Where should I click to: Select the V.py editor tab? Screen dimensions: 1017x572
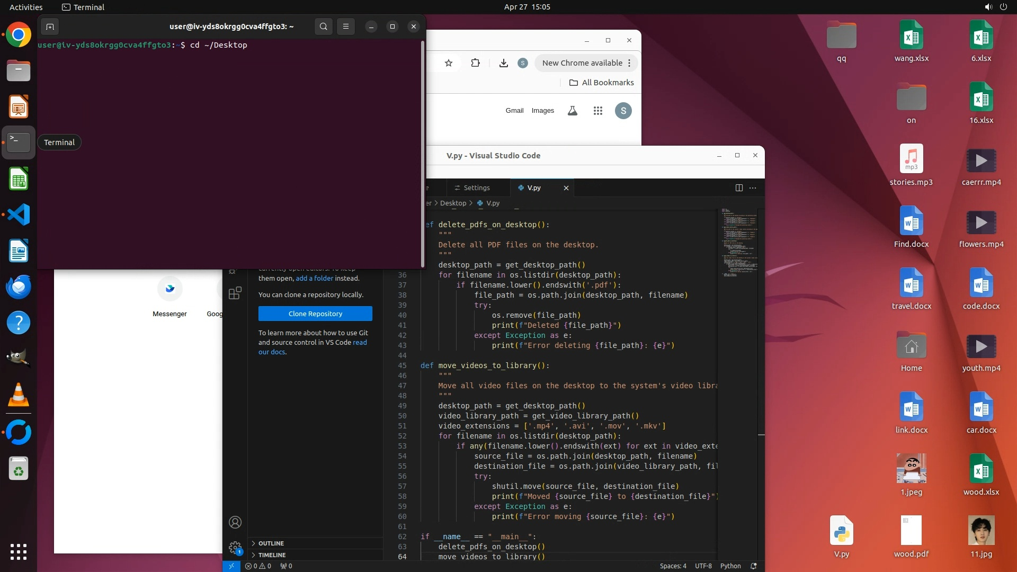(533, 187)
